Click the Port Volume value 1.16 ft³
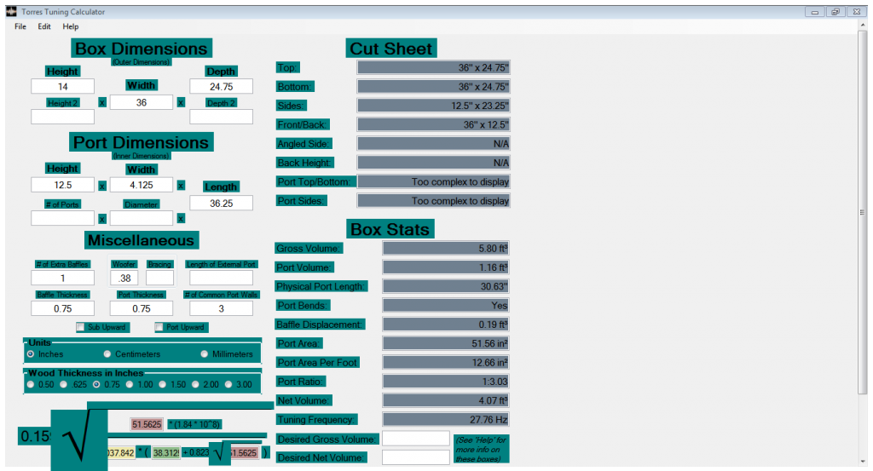The height and width of the screenshot is (471, 873). (x=446, y=267)
